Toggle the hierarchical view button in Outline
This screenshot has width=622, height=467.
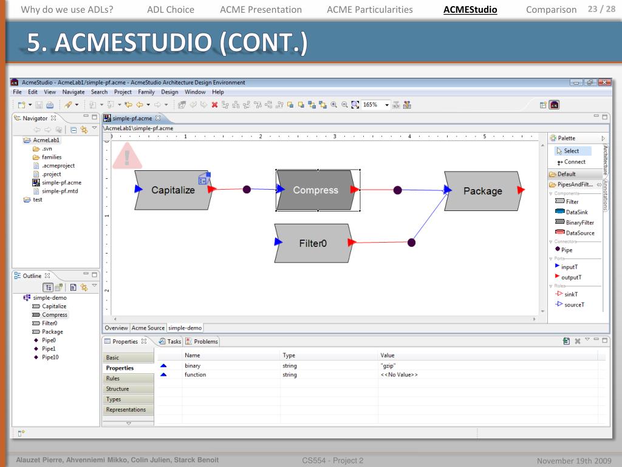point(47,287)
